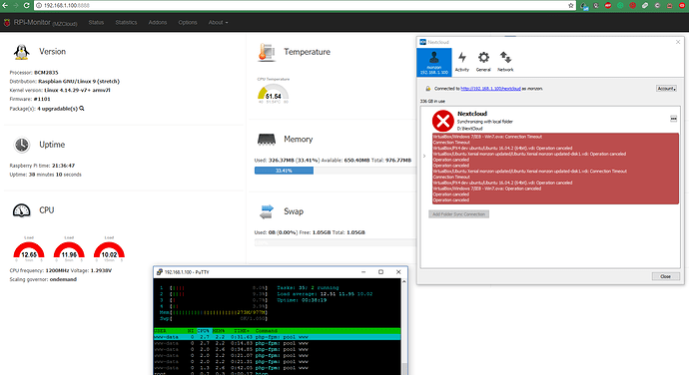This screenshot has width=689, height=375.
Task: Click the Uptime clock icon
Action: pyautogui.click(x=22, y=145)
